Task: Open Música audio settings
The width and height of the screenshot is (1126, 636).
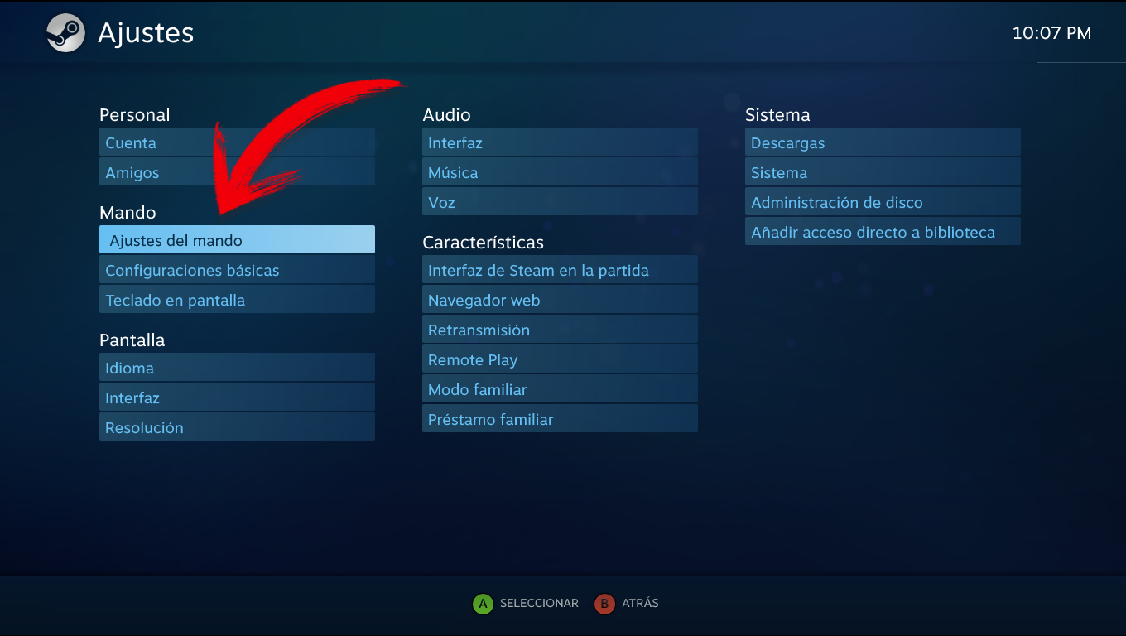Action: pos(560,171)
